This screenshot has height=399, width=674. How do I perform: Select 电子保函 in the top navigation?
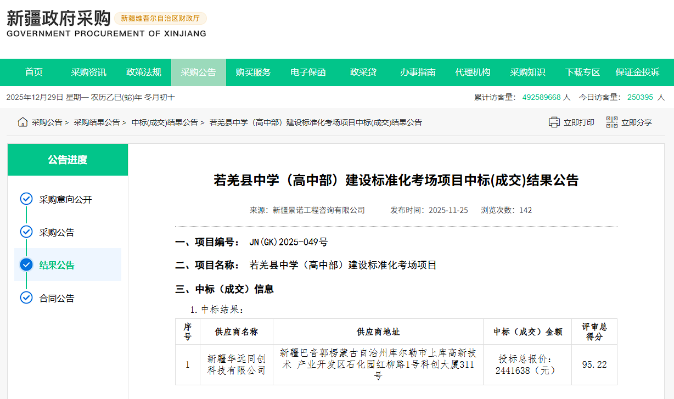pyautogui.click(x=308, y=72)
